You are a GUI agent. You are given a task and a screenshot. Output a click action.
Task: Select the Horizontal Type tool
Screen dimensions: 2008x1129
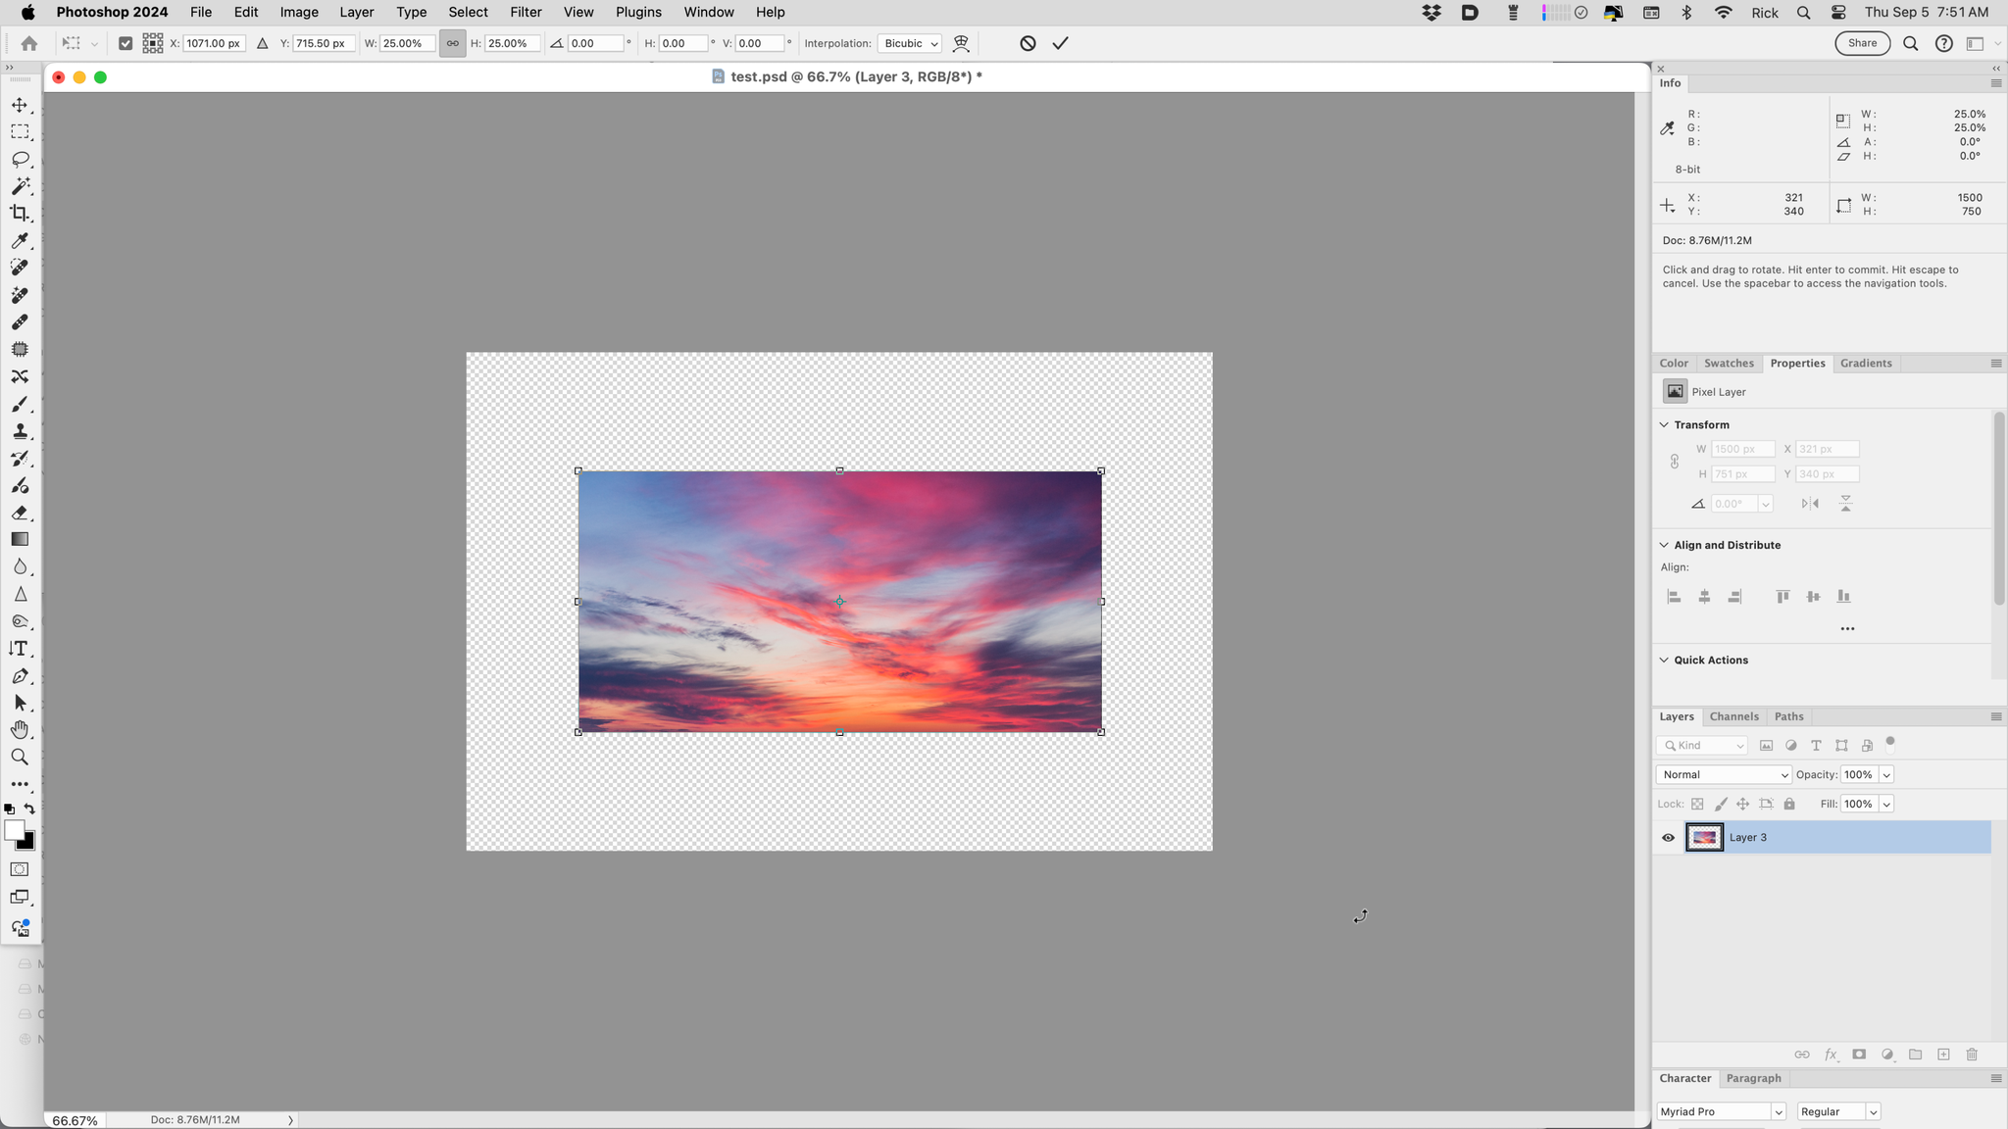click(20, 648)
